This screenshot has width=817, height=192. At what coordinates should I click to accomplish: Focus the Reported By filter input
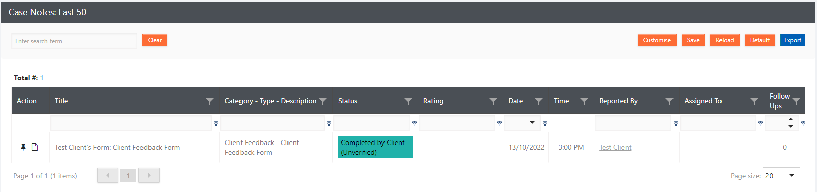pyautogui.click(x=633, y=123)
